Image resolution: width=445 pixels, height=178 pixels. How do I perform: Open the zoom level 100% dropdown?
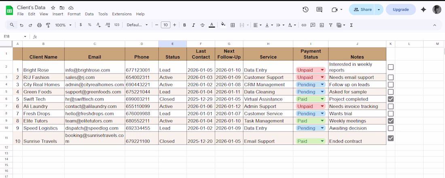(x=63, y=25)
